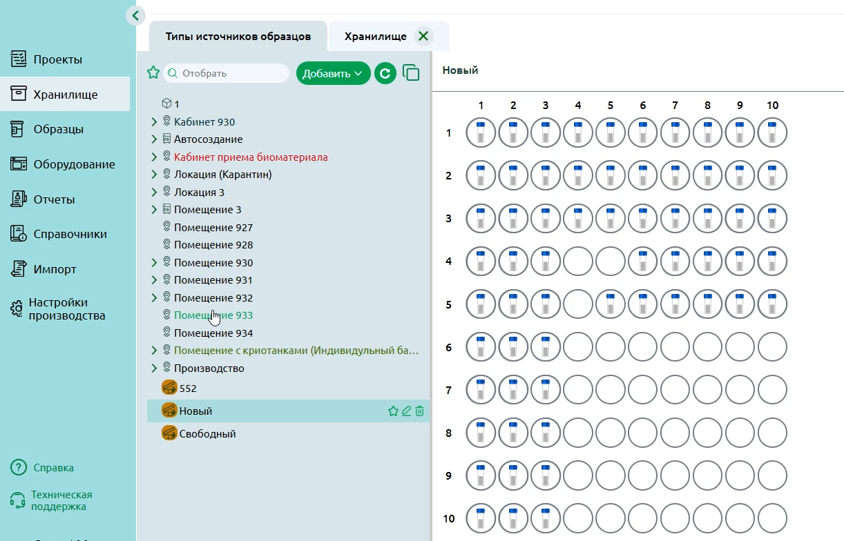Collapse sidebar with the left chevron button
Viewport: 844px width, 541px height.
(135, 15)
